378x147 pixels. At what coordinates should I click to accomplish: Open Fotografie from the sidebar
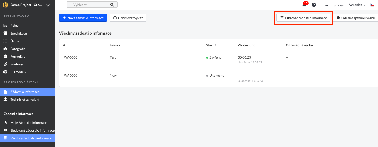coord(18,49)
